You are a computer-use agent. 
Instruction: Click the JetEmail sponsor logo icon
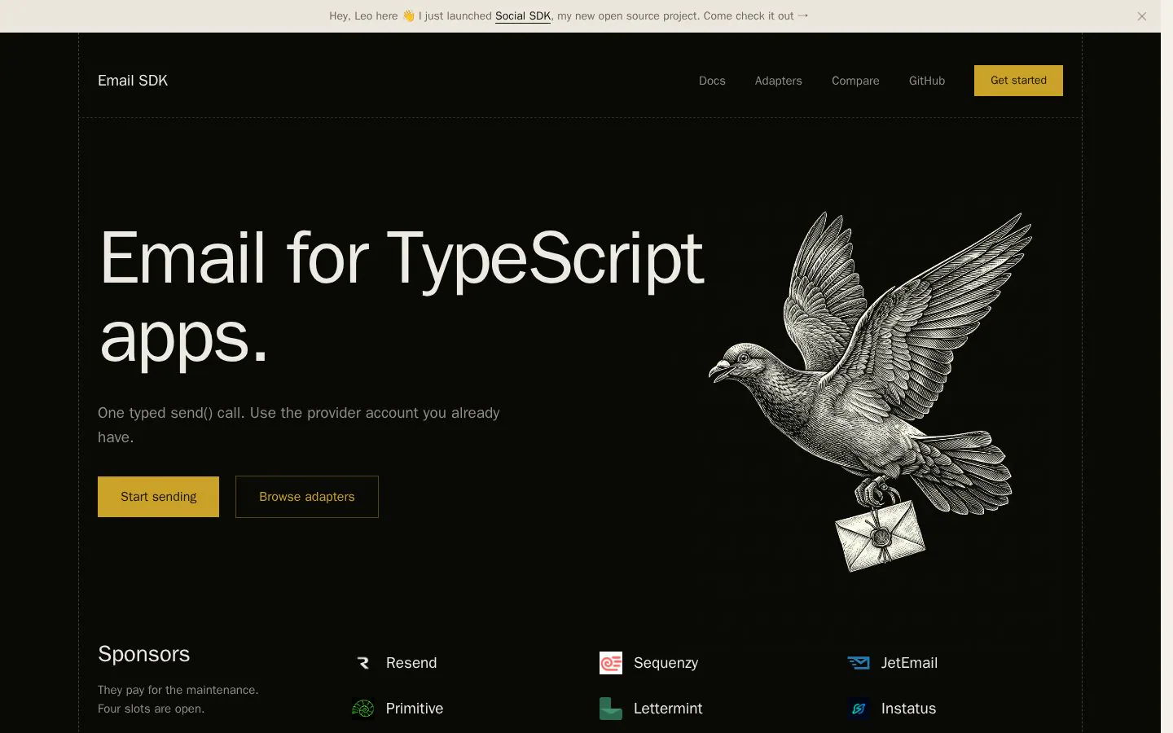coord(859,663)
